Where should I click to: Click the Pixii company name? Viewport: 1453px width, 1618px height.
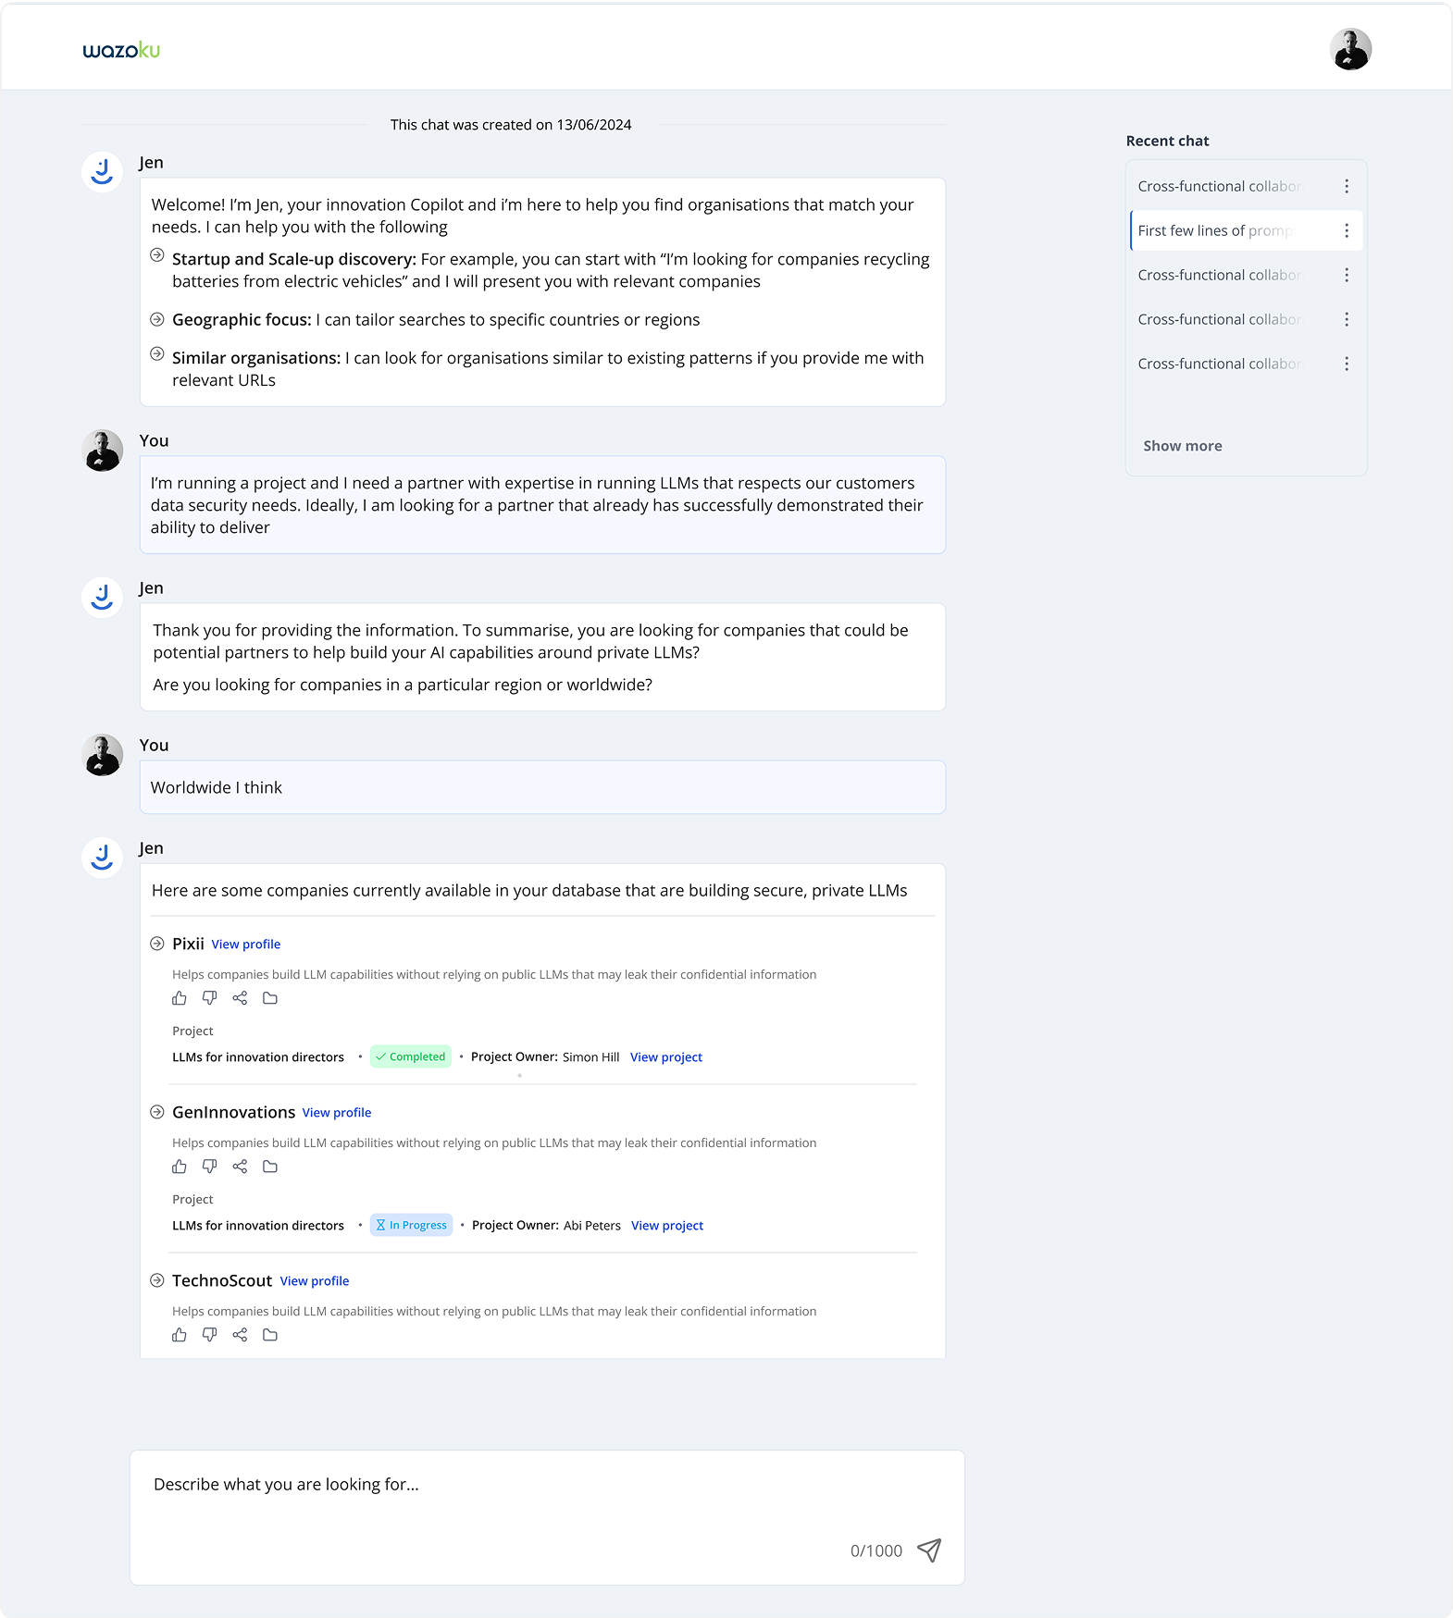188,944
